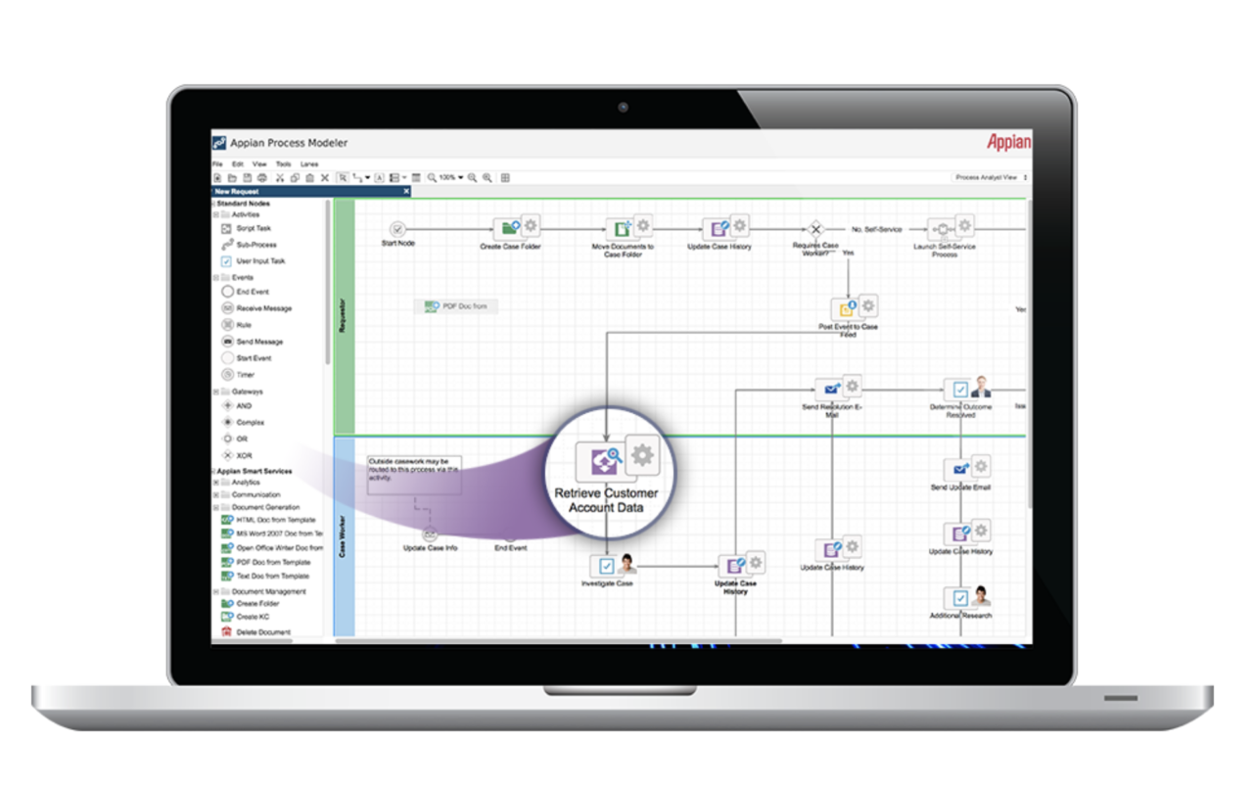Select HTML Doc from Template service
The image size is (1253, 788).
tap(269, 520)
